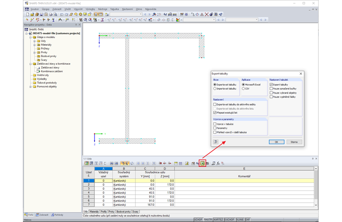Enable Parametry checkbox
342x222 pixels.
click(215, 128)
